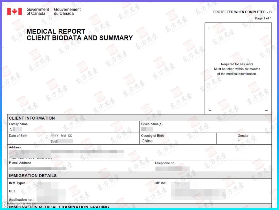Click 'Must be taken within six months' line

click(237, 69)
